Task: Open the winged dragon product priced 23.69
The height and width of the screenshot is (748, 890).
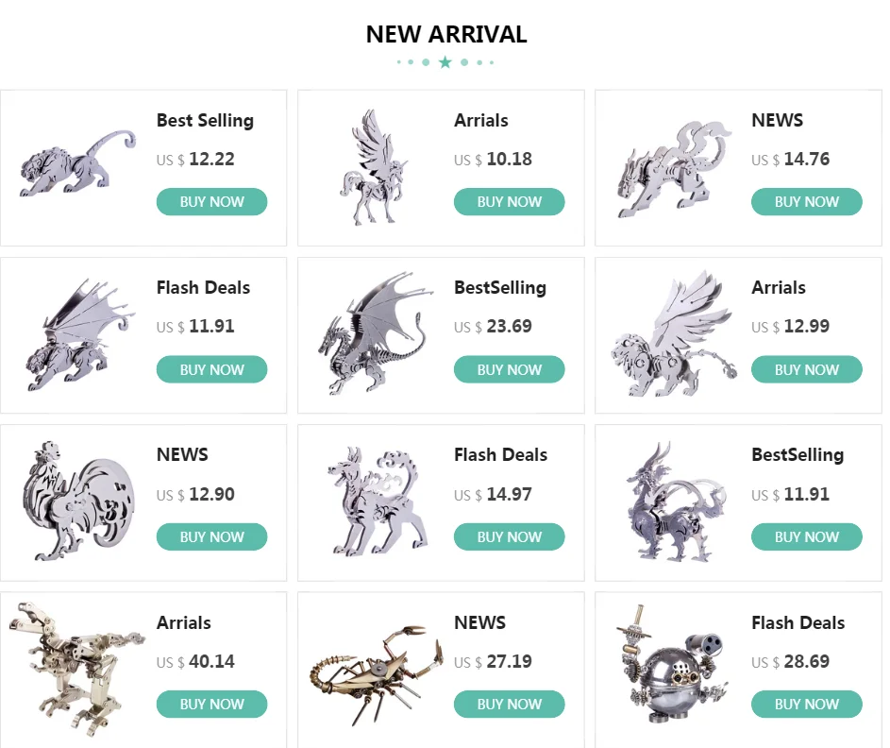Action: [x=376, y=332]
